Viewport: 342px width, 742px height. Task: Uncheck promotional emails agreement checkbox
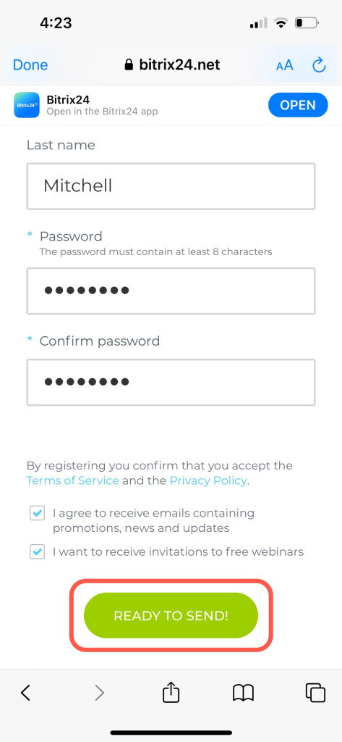38,513
